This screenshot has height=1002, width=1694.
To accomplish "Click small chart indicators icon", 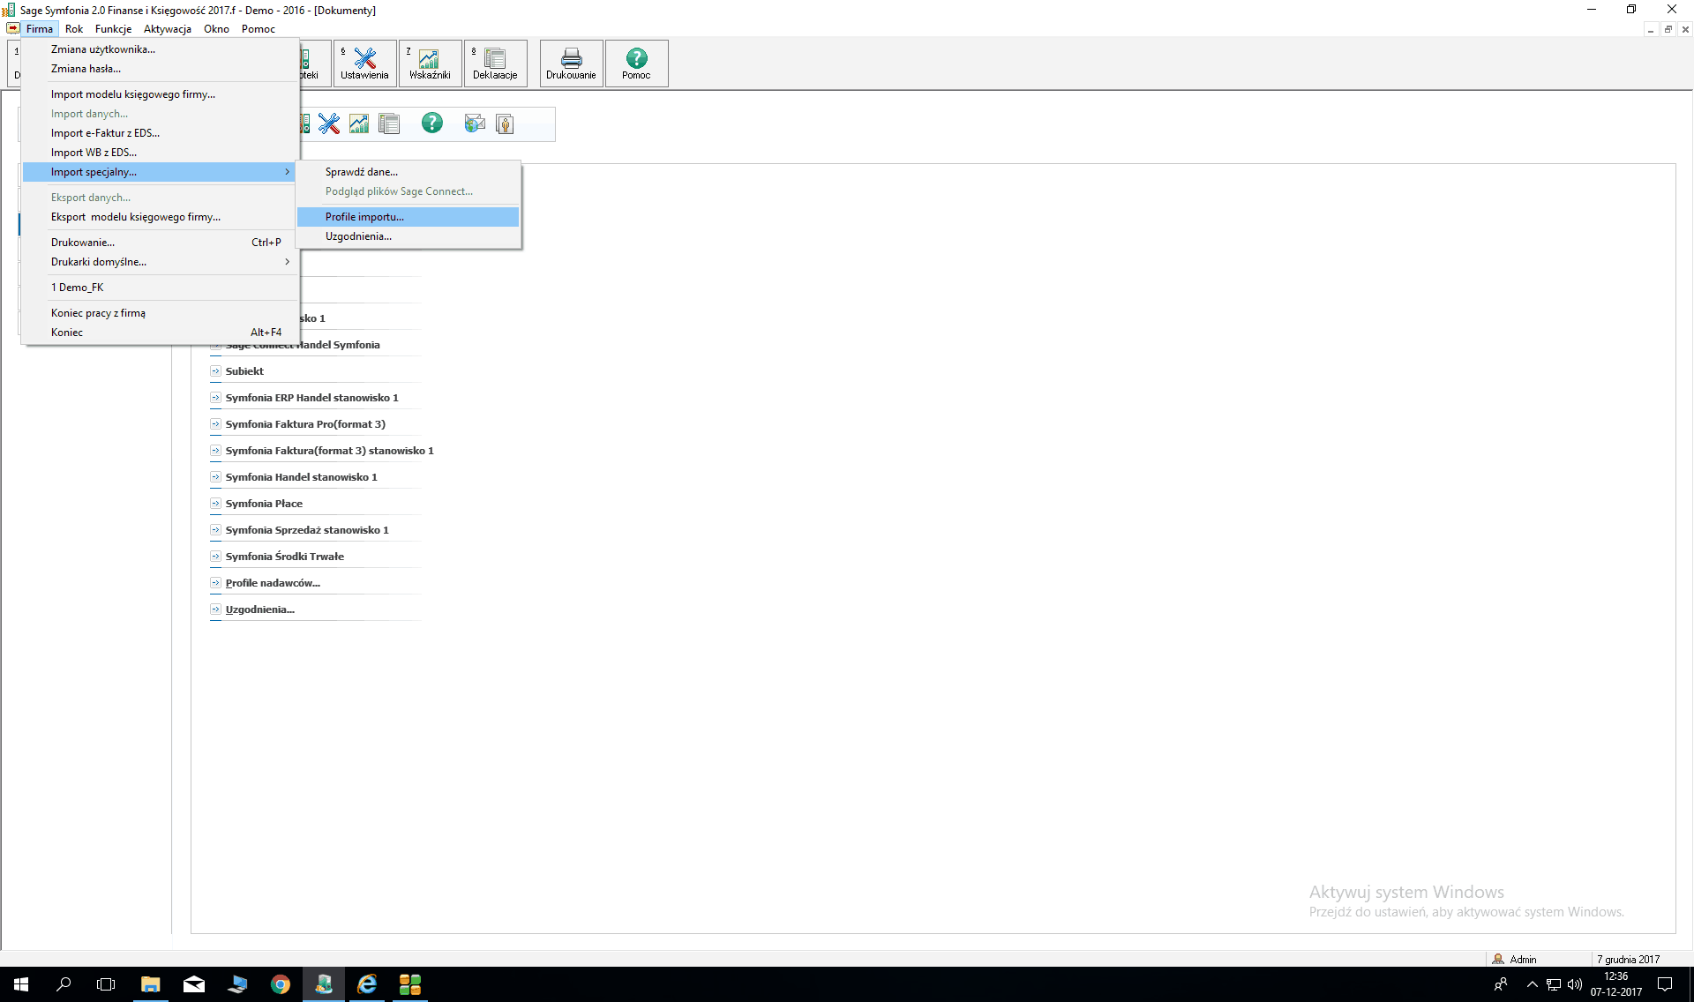I will [x=359, y=123].
